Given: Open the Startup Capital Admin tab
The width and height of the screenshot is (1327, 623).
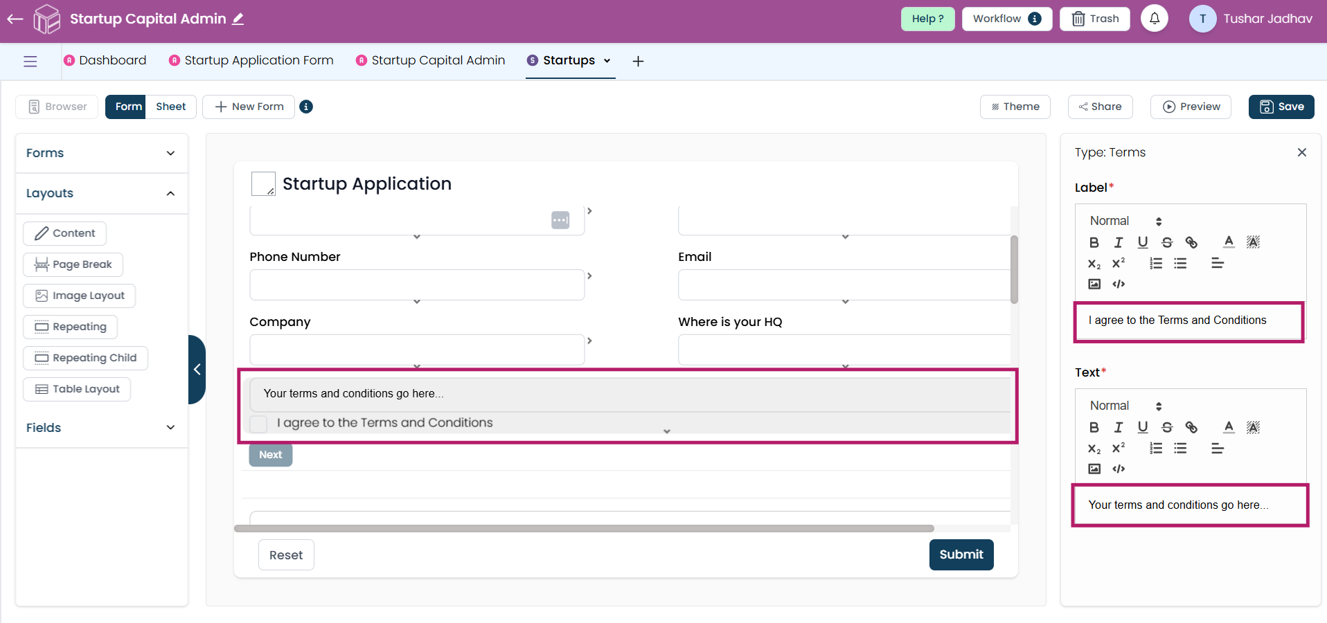Looking at the screenshot, I should pos(430,60).
